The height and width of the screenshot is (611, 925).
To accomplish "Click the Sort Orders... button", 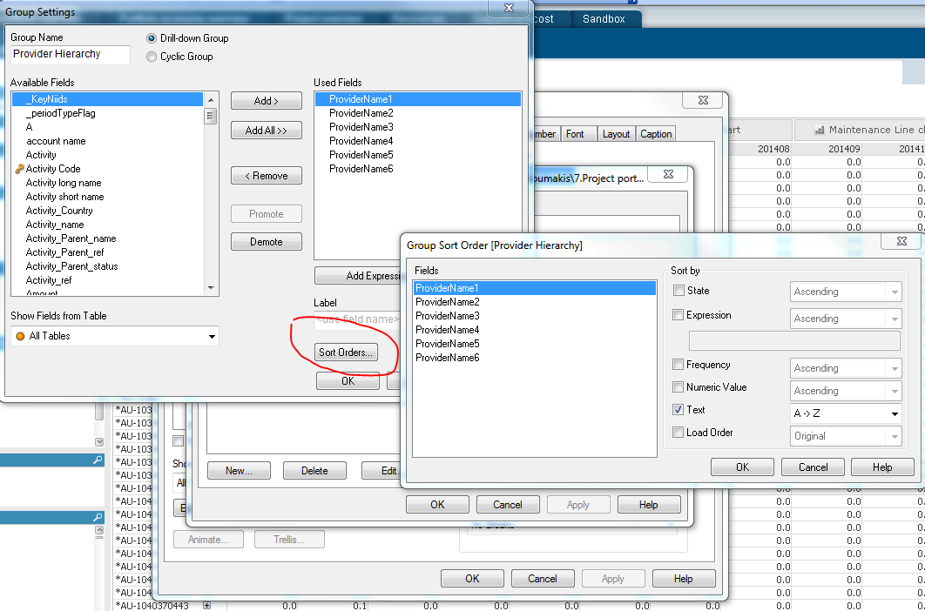I will pyautogui.click(x=346, y=352).
